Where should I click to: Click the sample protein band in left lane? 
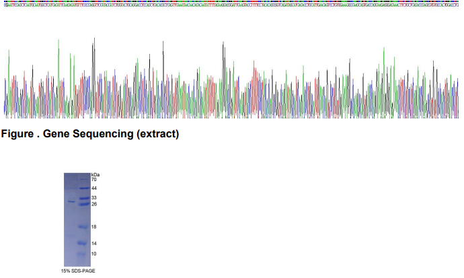click(71, 201)
